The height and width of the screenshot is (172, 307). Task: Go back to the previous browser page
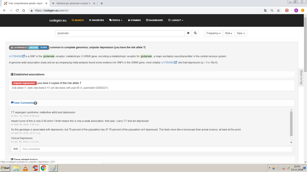(x=4, y=11)
